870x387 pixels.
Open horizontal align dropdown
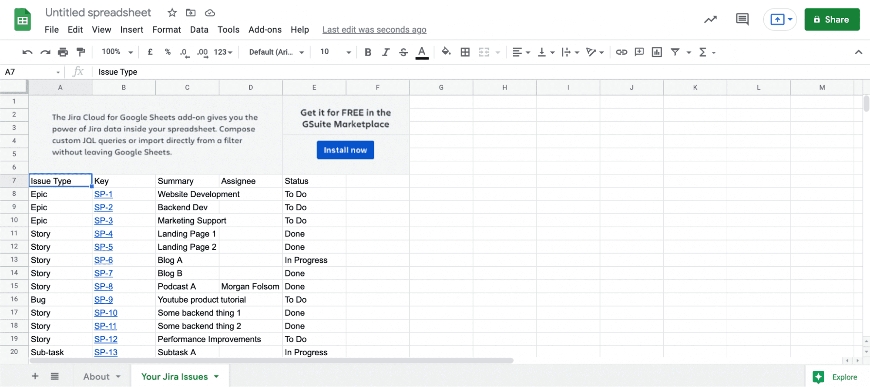click(521, 52)
